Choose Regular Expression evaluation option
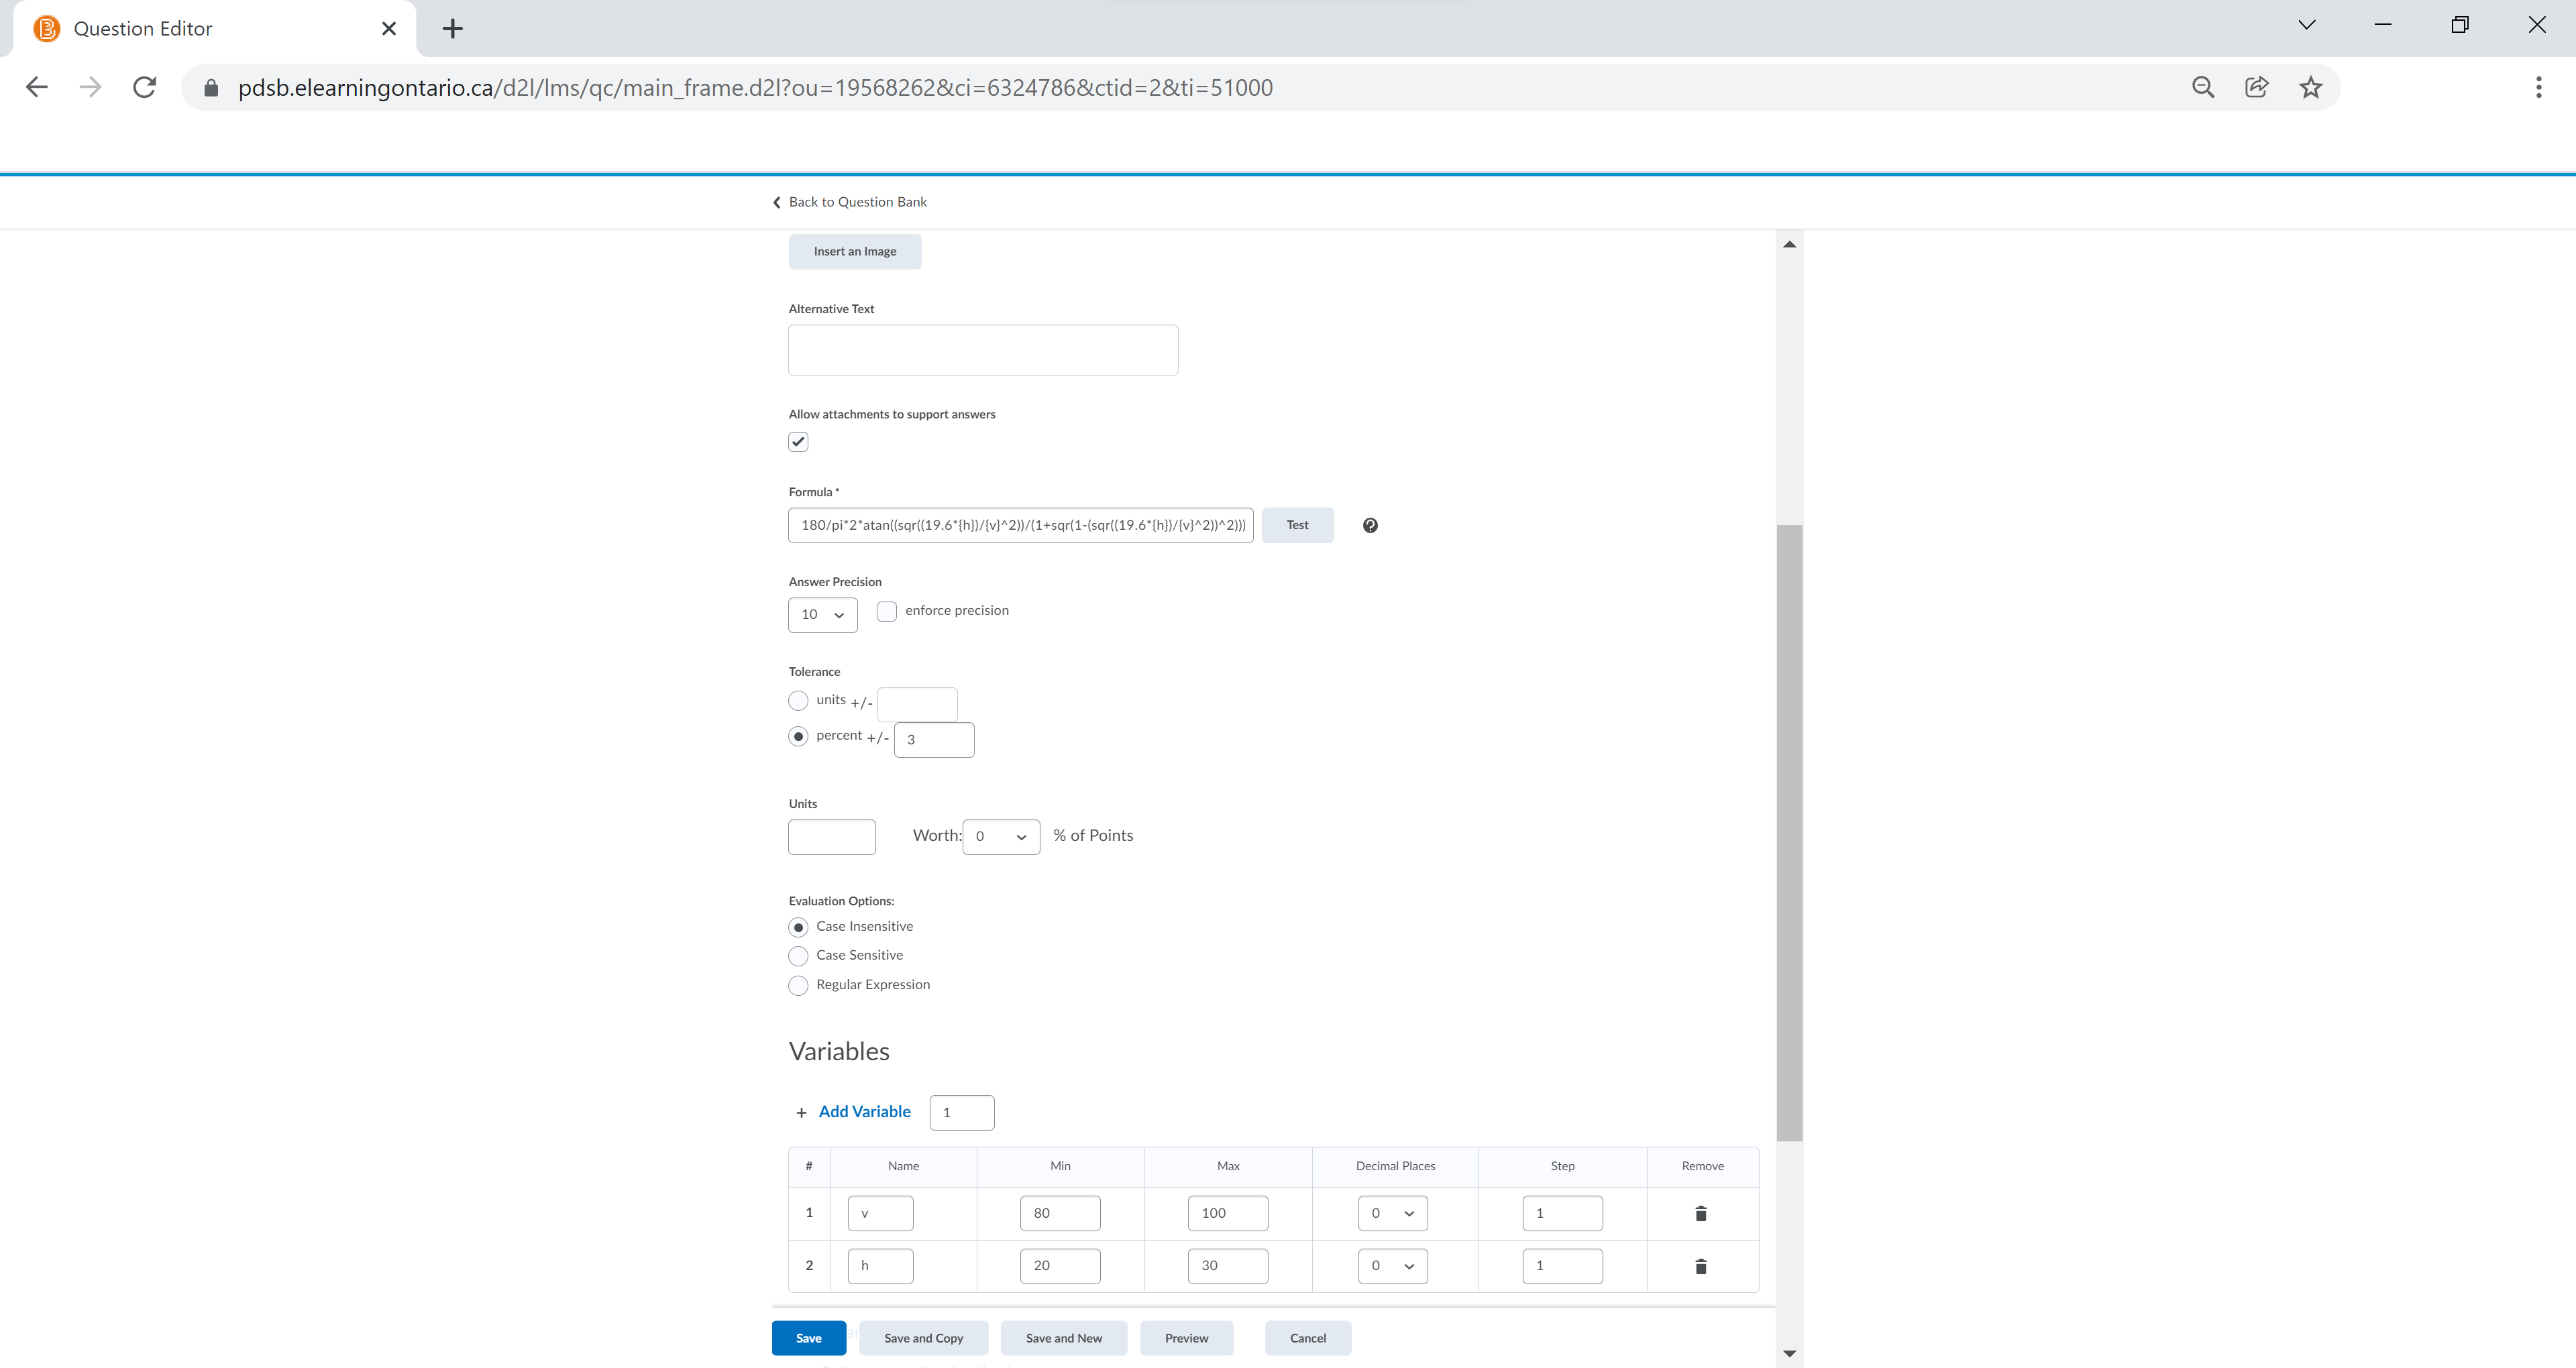Screen dimensions: 2576x1368 (x=798, y=985)
